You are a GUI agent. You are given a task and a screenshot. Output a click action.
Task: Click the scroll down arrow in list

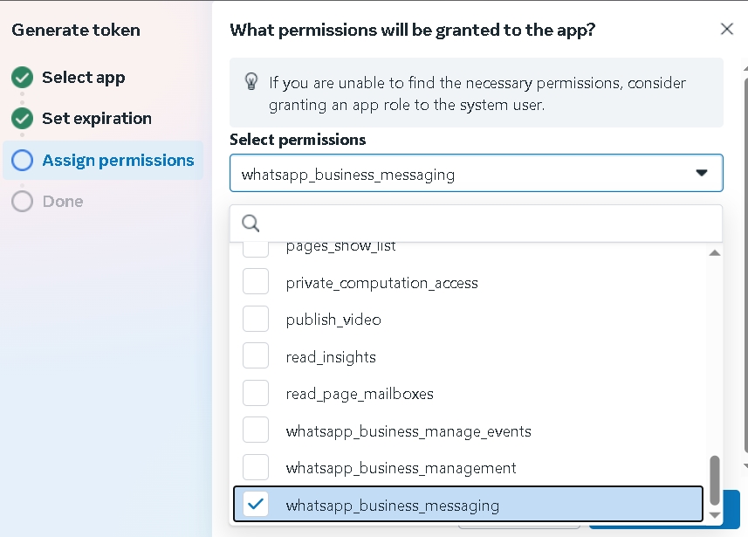714,516
